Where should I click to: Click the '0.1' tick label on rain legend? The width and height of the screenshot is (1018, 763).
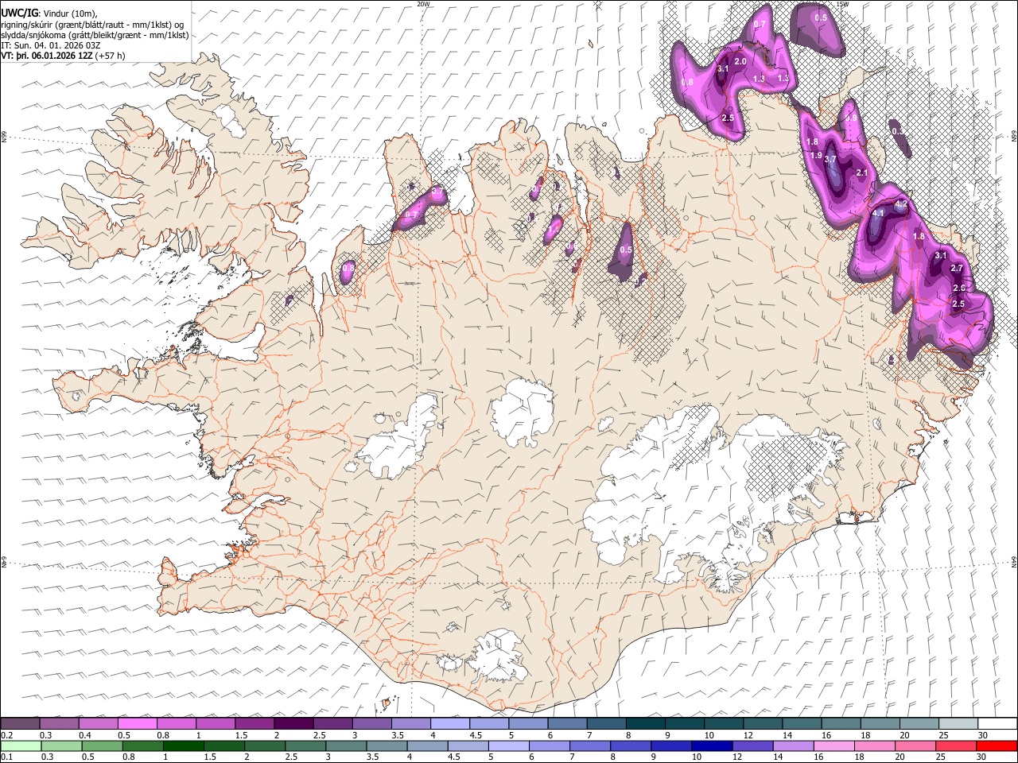[x=6, y=757]
